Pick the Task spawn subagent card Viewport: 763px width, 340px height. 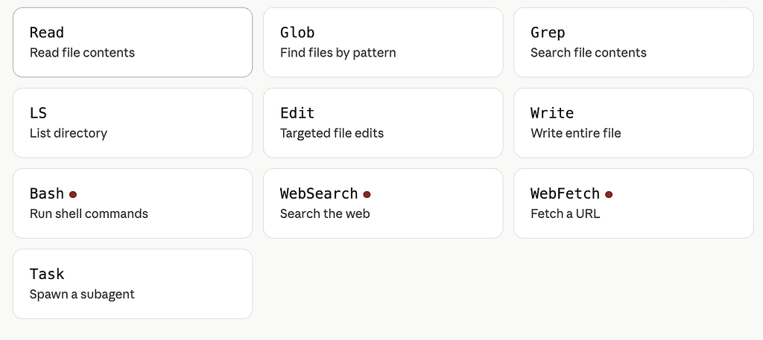point(133,284)
